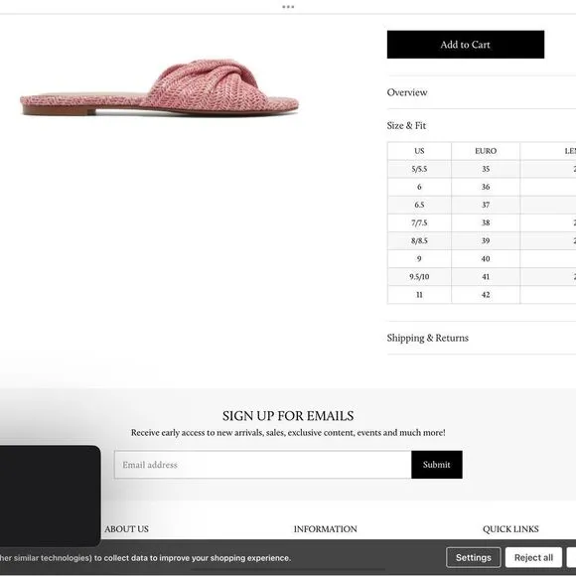Submit the email signup form

(437, 465)
